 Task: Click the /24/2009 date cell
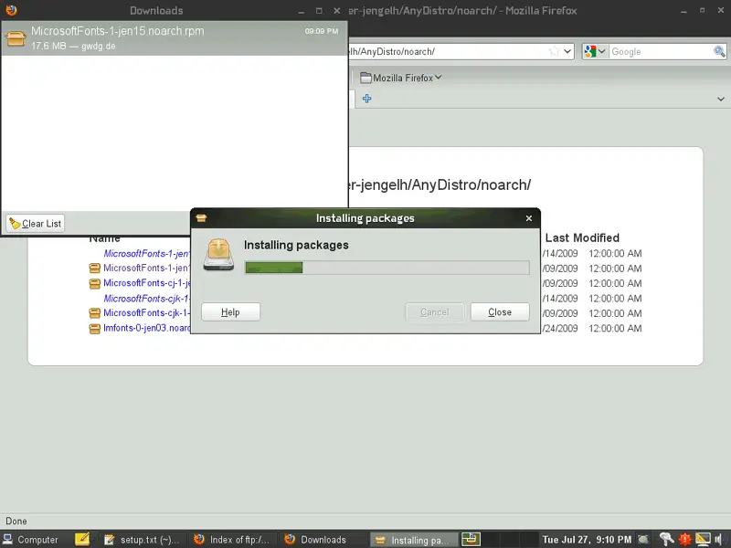tap(560, 328)
